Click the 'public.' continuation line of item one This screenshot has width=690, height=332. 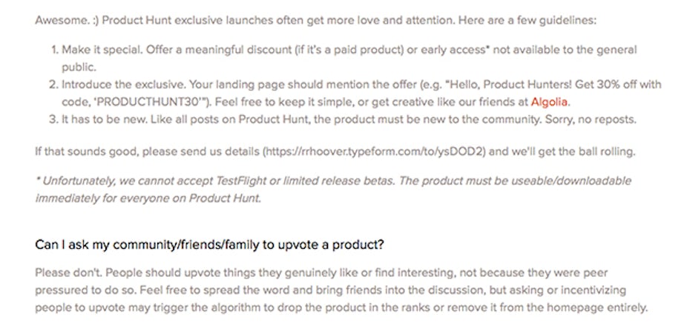(x=79, y=68)
